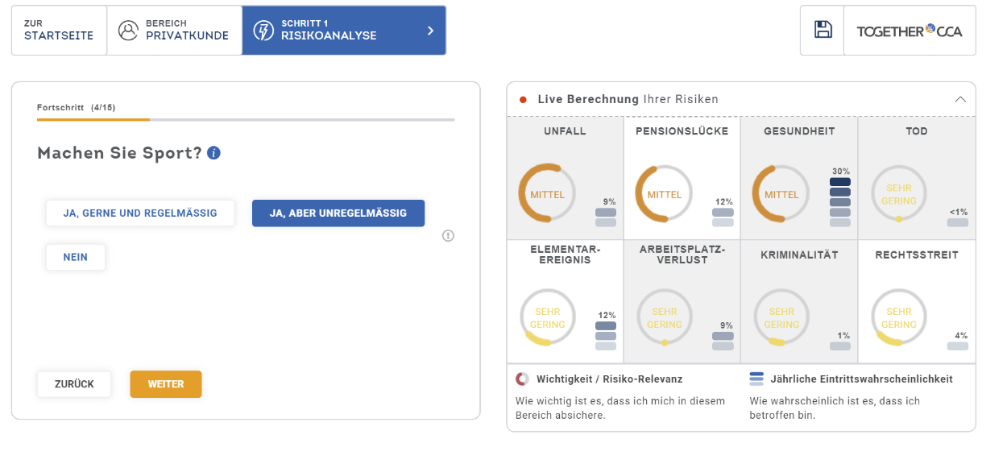This screenshot has width=1007, height=472.
Task: Click the Risikoanalyse lightning bolt icon
Action: tap(263, 31)
